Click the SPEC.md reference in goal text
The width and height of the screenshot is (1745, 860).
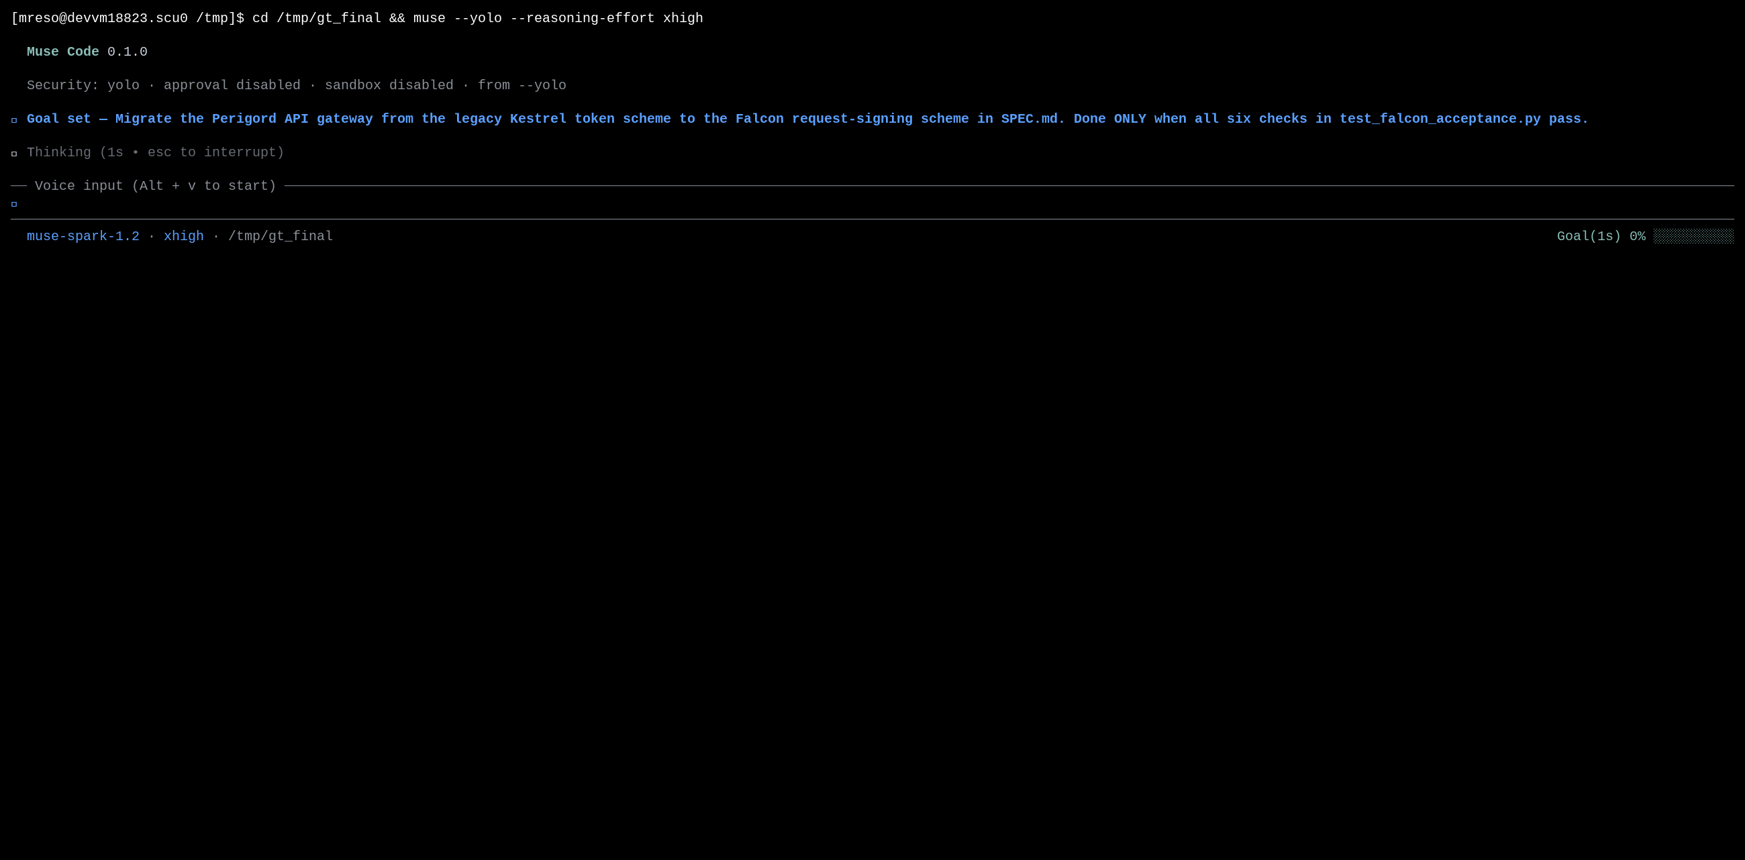click(1033, 119)
